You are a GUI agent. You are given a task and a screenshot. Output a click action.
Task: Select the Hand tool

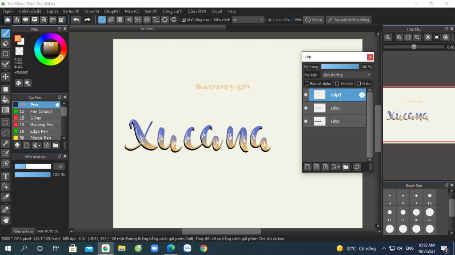(x=5, y=220)
